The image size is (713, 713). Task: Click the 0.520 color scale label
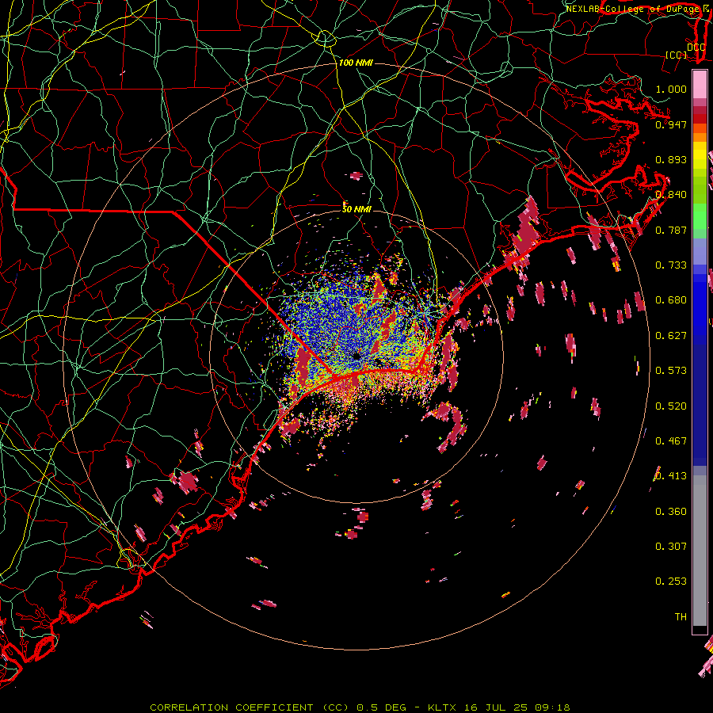click(x=671, y=406)
